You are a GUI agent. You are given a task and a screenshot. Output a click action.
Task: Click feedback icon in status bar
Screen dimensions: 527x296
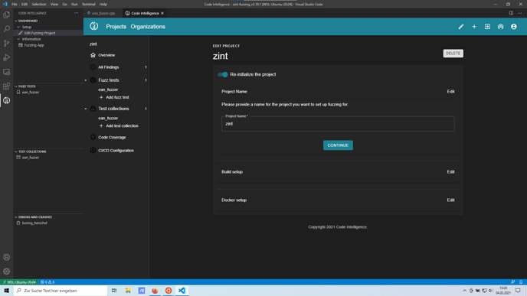(x=512, y=282)
